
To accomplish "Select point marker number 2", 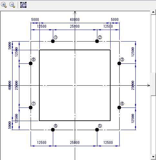I will (97, 41).
